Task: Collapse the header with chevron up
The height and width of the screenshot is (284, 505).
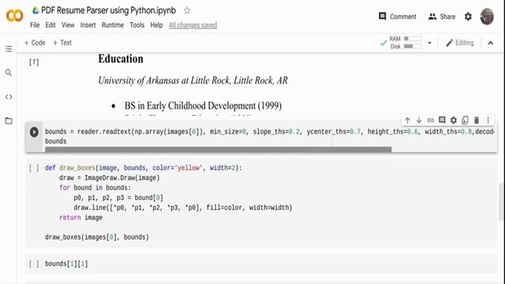Action: pyautogui.click(x=490, y=43)
